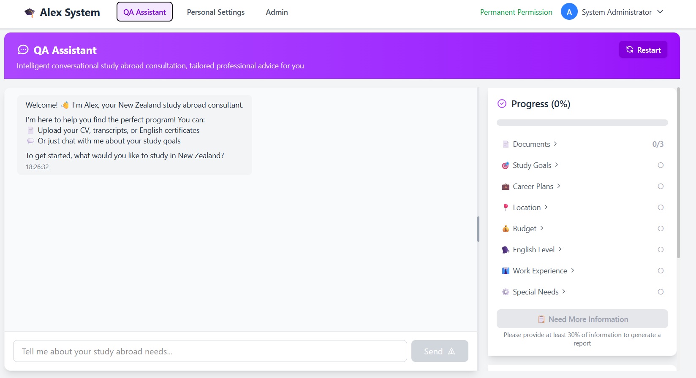Viewport: 696px width, 378px height.
Task: Click the Special Needs gear icon
Action: click(x=506, y=292)
